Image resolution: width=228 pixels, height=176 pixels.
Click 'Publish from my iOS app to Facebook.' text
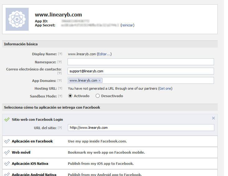pos(101,164)
